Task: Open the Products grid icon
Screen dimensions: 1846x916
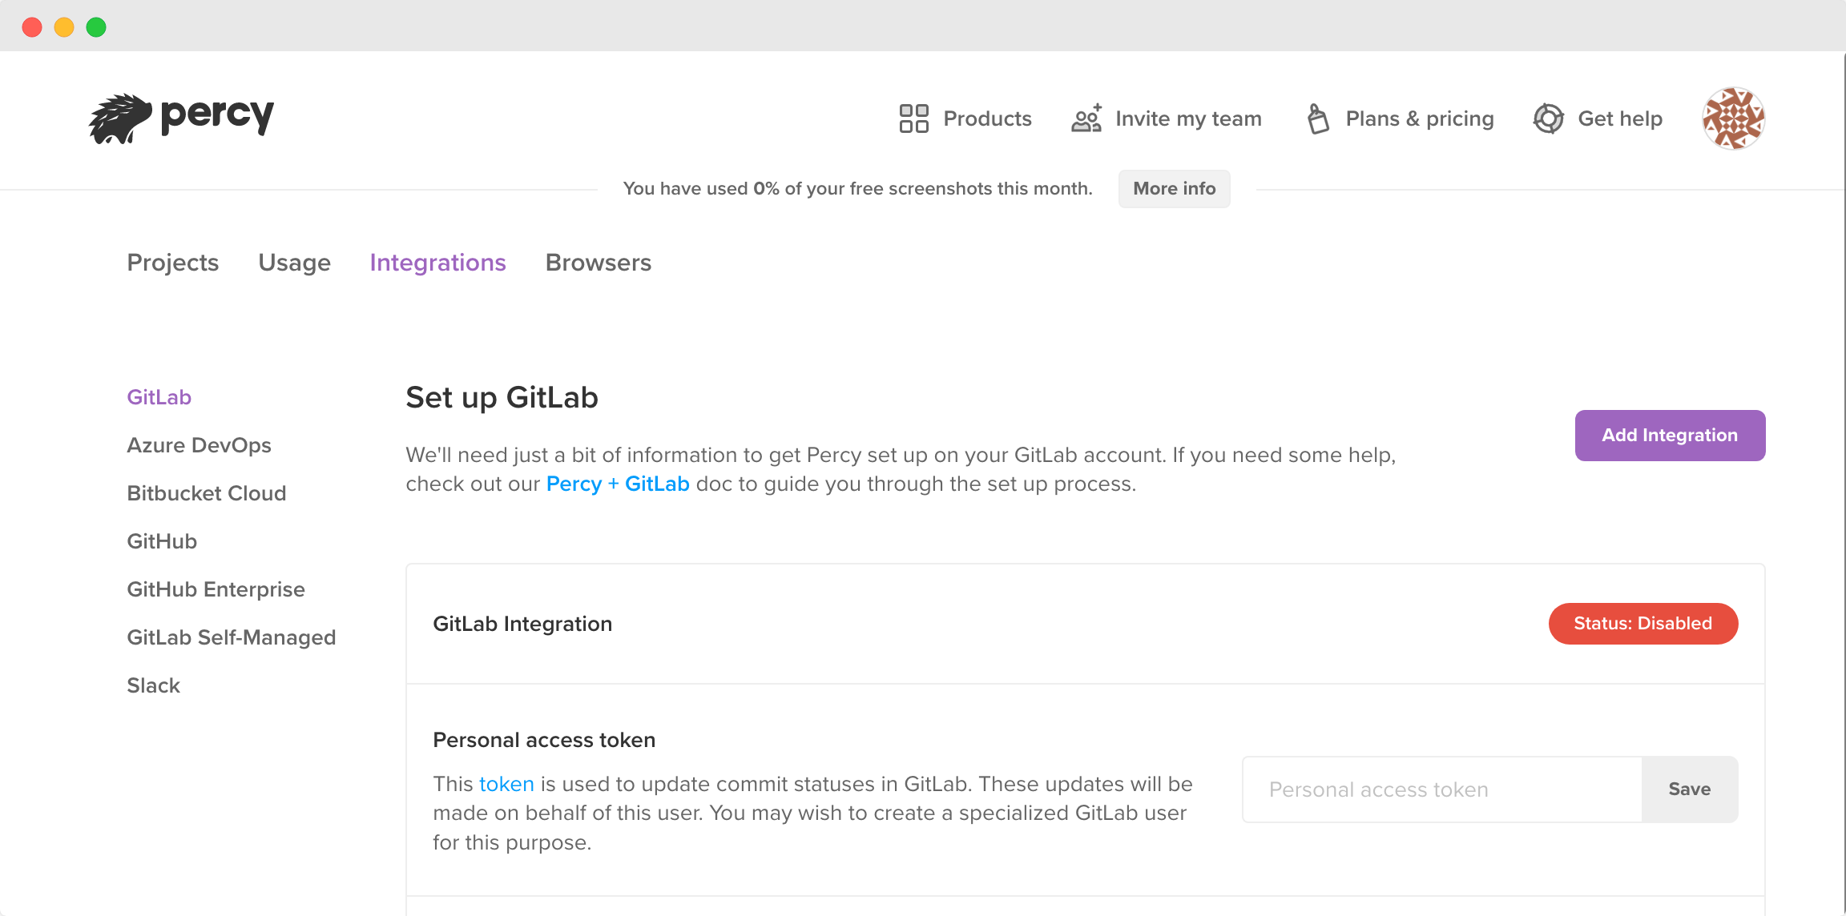Action: (913, 119)
